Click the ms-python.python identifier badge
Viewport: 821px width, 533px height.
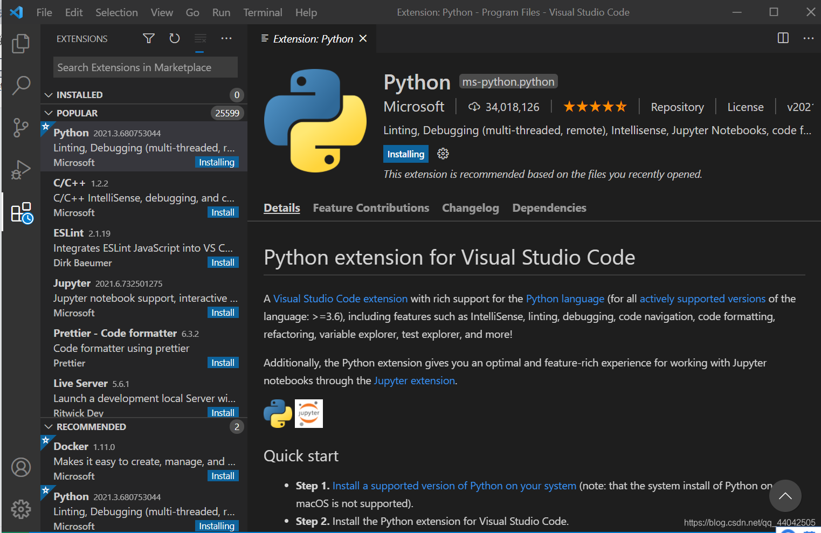tap(508, 81)
